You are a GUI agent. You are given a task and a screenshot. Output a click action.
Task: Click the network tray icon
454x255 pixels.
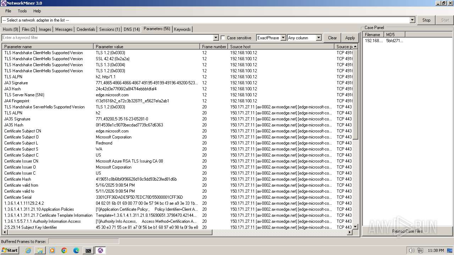coord(420,250)
